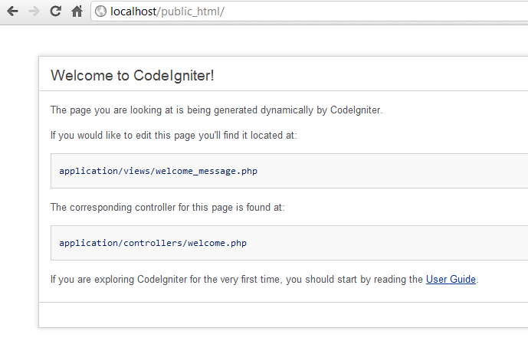This screenshot has width=528, height=354.
Task: Reload the current page
Action: (55, 11)
